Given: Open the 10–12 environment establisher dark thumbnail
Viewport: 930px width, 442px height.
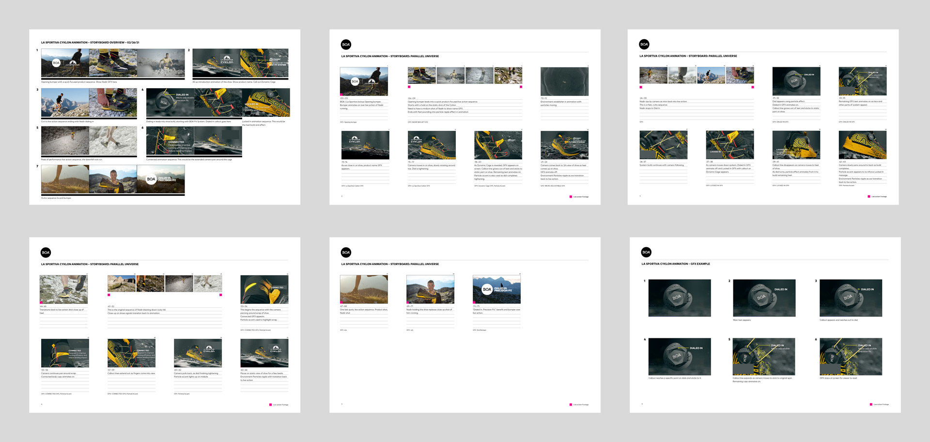Looking at the screenshot, I should [x=564, y=81].
